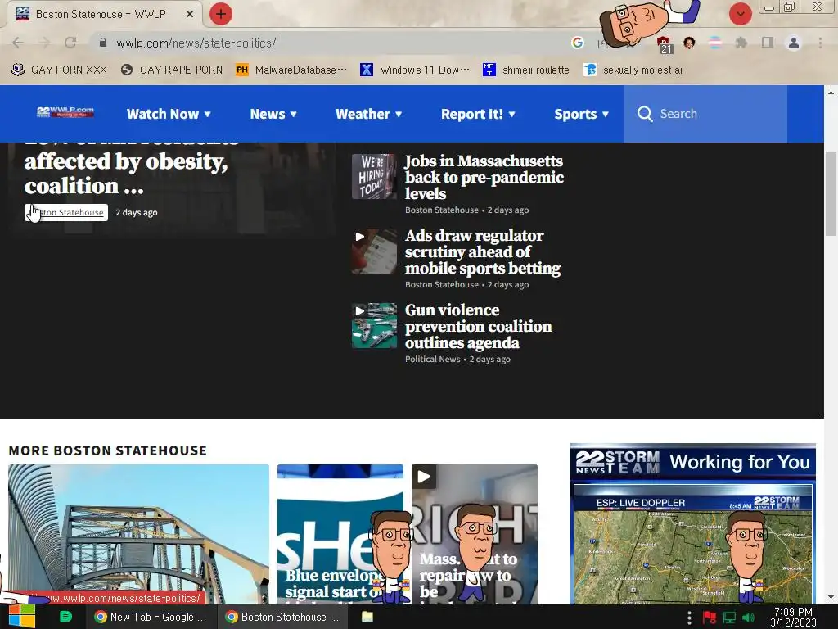This screenshot has height=629, width=838.
Task: View site information via the padlock icon
Action: [x=103, y=43]
